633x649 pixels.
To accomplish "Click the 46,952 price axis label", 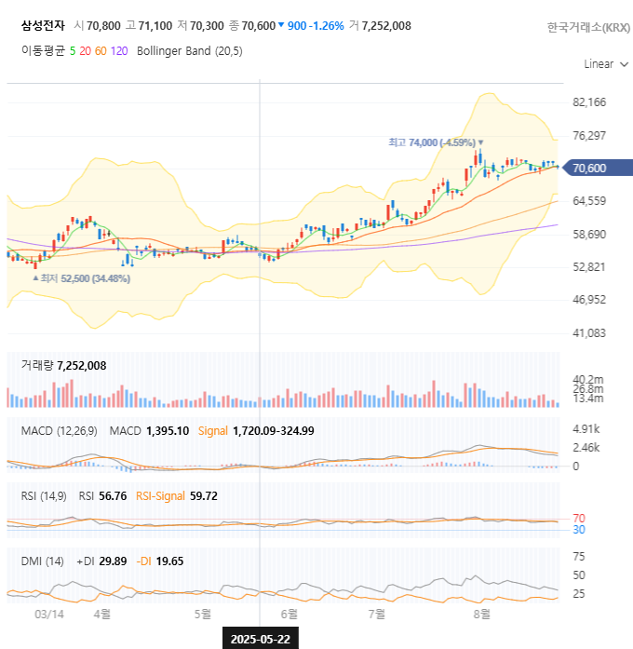I will coord(589,299).
